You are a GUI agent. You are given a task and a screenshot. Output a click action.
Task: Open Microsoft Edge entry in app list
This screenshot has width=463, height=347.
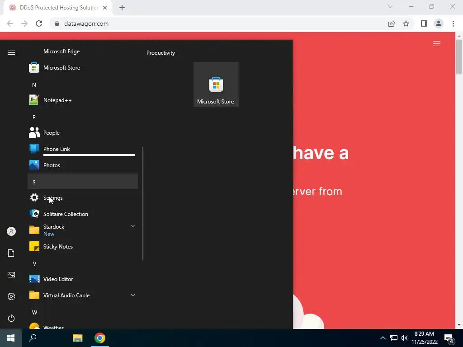[x=83, y=52]
